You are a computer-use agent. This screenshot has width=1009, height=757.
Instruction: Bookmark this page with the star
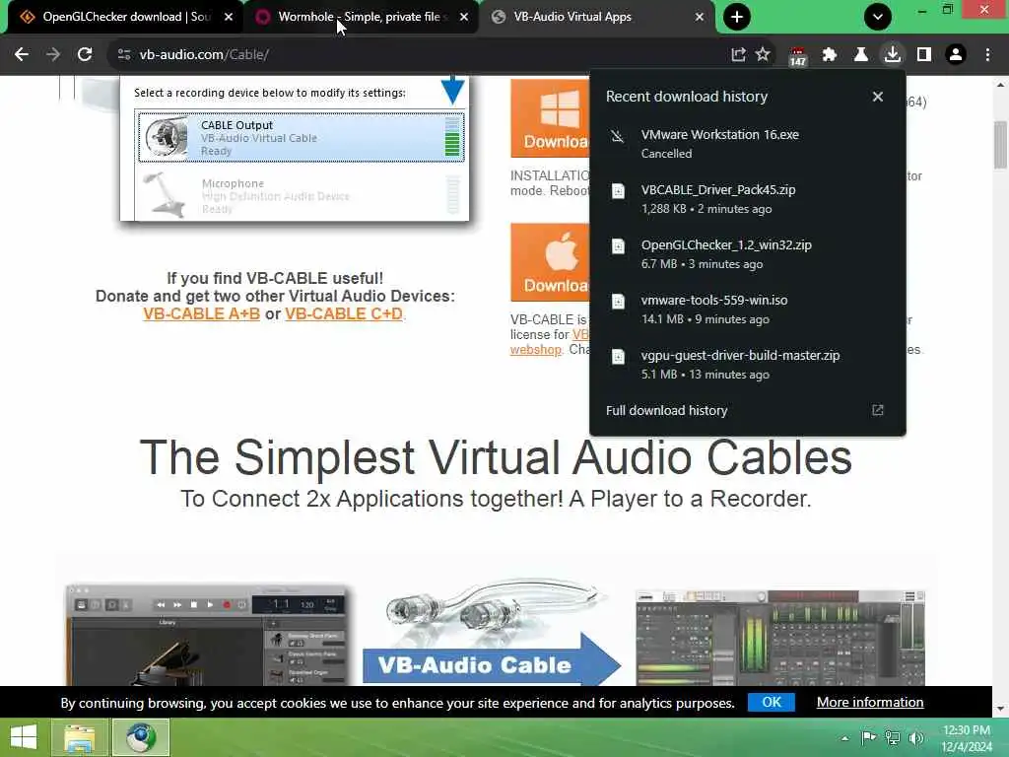[x=763, y=55]
